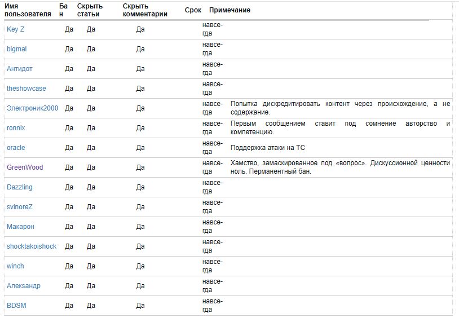Viewport: 459px width, 331px height.
Task: Click the shocktakoishock username link
Action: coord(32,246)
